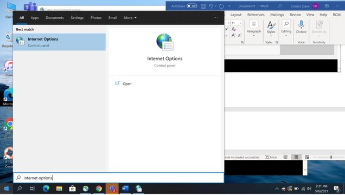Image resolution: width=345 pixels, height=195 pixels.
Task: Open Microsoft Edge from the taskbar
Action: [x=46, y=188]
